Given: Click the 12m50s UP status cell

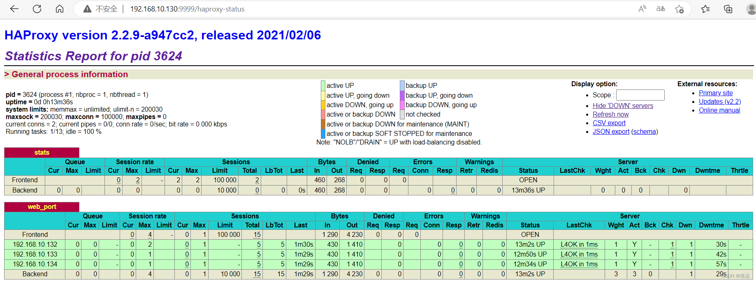Looking at the screenshot, I should click(530, 254).
